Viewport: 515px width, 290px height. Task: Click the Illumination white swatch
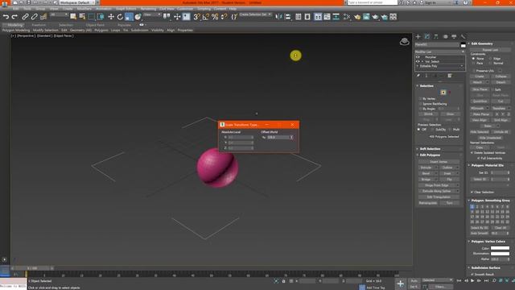click(x=500, y=254)
